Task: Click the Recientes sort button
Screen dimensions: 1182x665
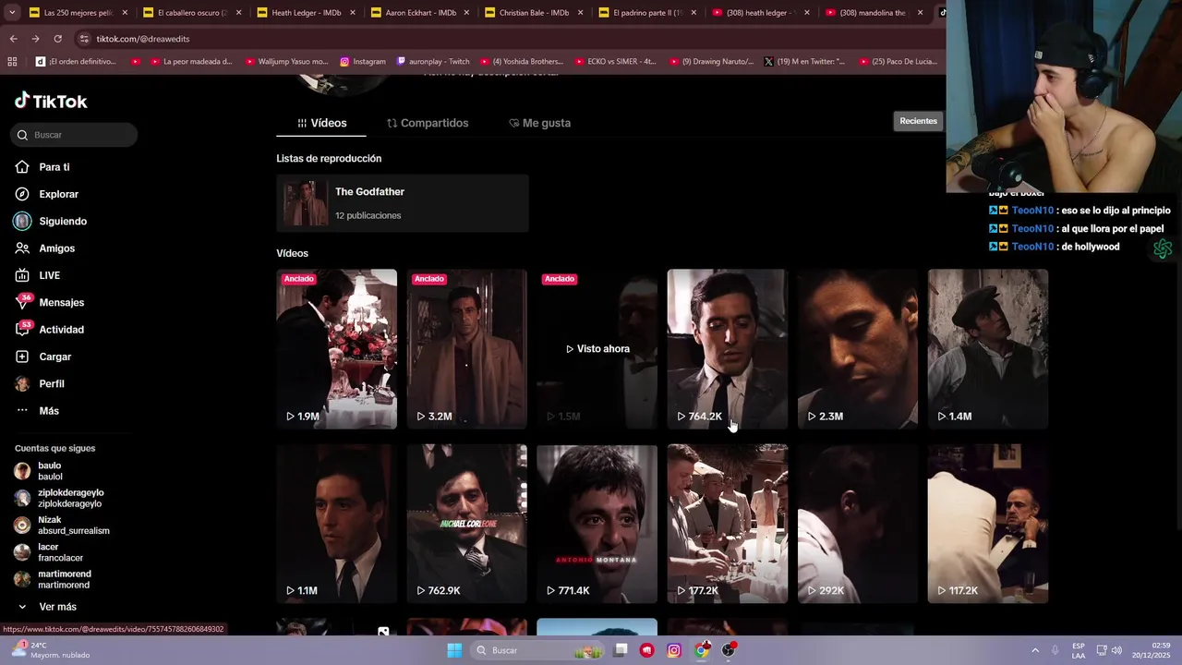Action: click(918, 121)
